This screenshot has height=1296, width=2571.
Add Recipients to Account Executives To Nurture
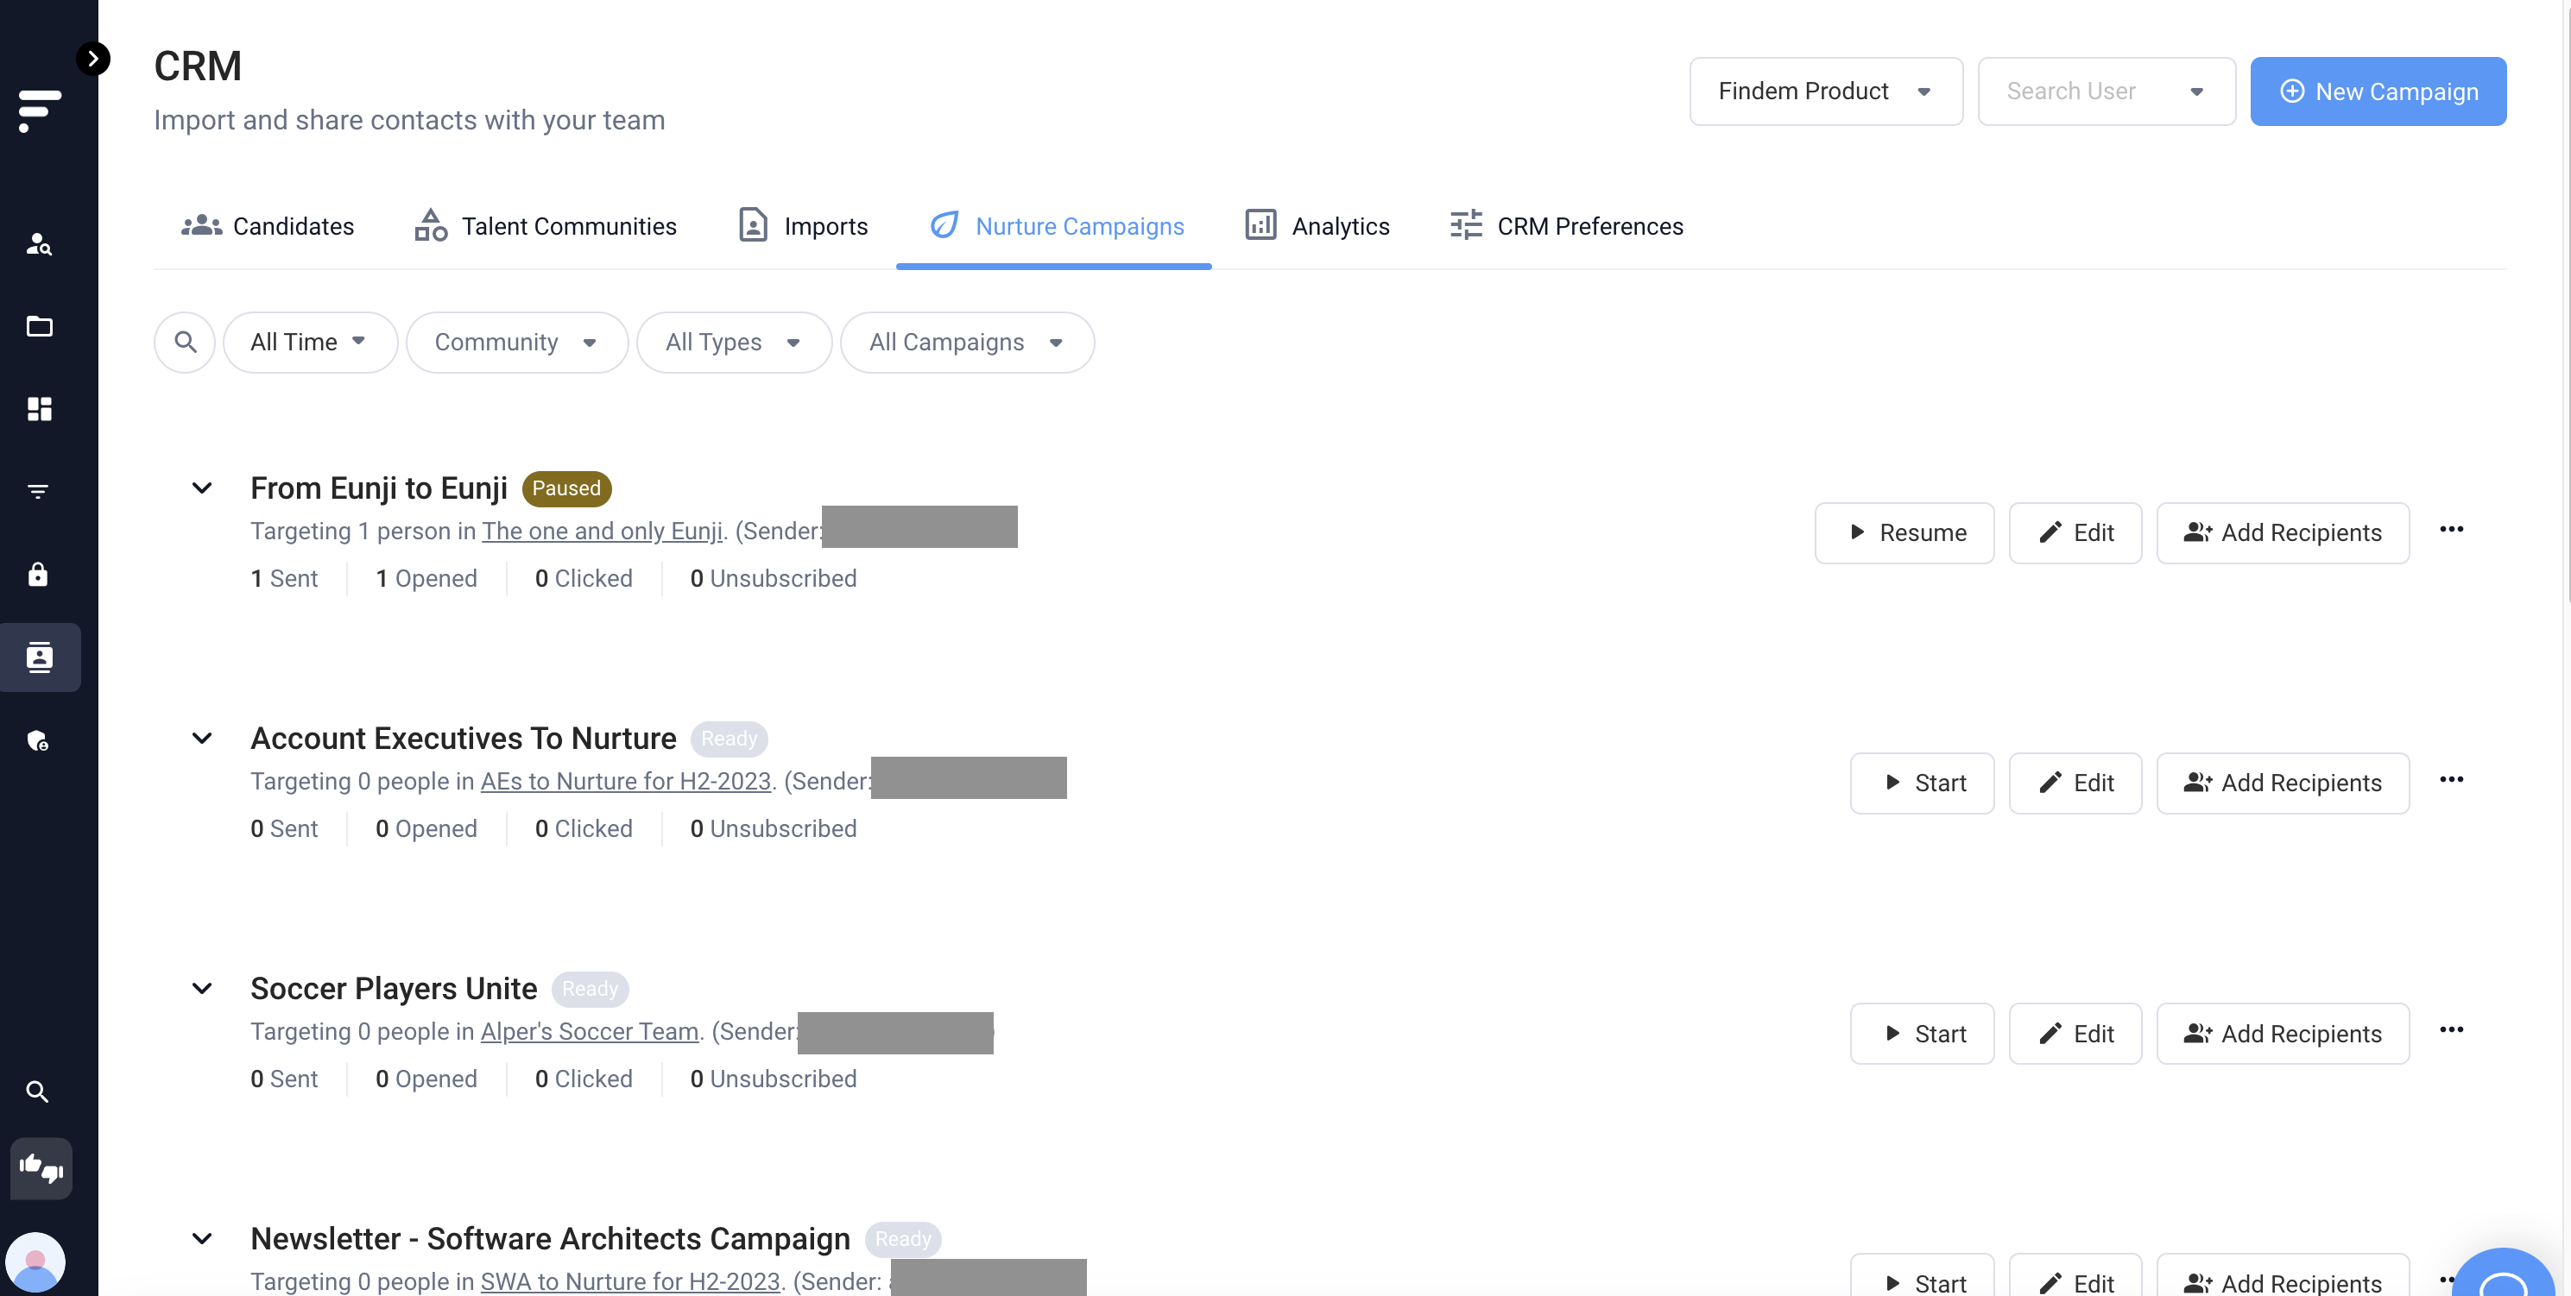coord(2283,783)
